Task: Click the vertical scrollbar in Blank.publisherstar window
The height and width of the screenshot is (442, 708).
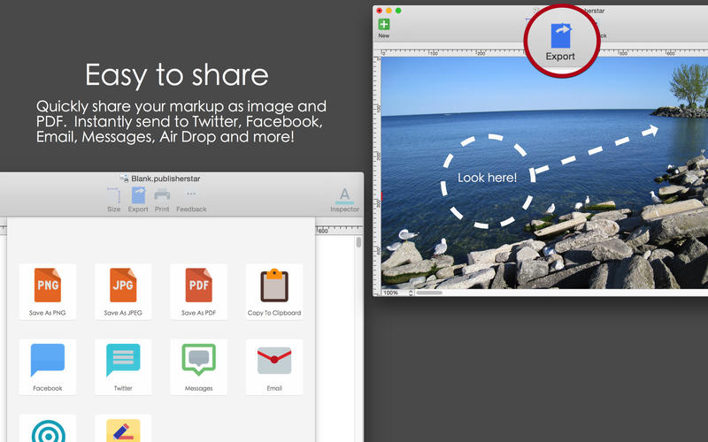Action: 358,242
